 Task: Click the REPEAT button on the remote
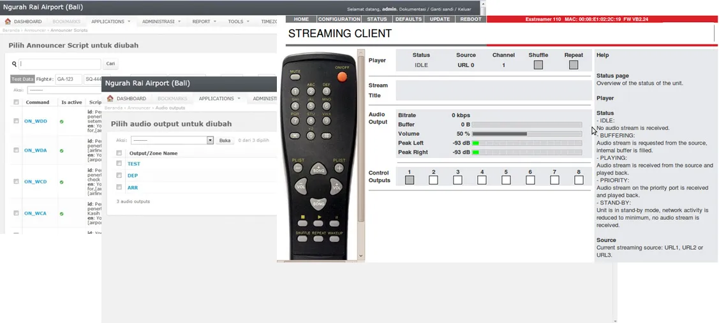pos(319,239)
